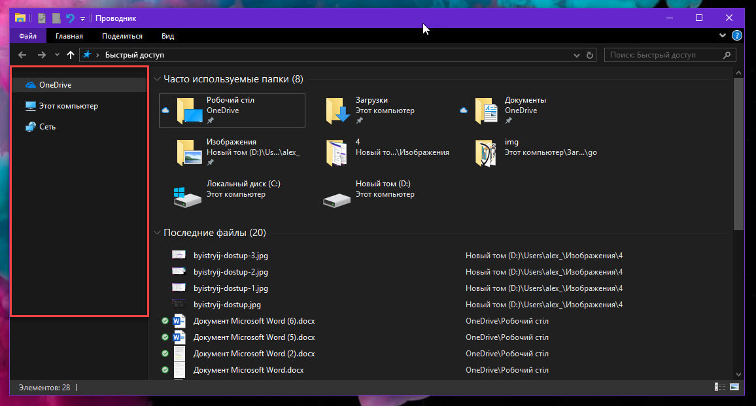Select the img folder
The height and width of the screenshot is (406, 756).
(530, 152)
